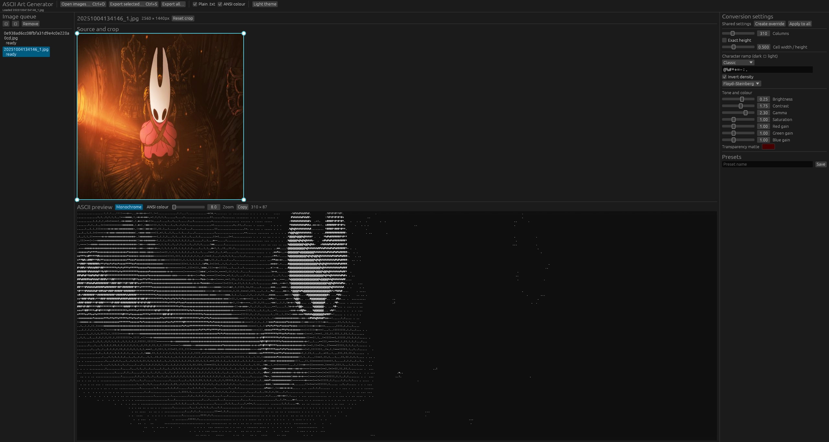Click Export all… button
Viewport: 829px width, 442px height.
click(x=173, y=4)
